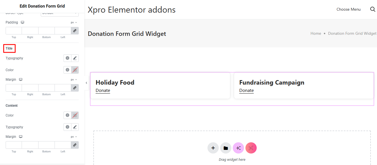Viewport: 377px width, 165px height.
Task: Click Title typography global globe icon
Action: click(67, 58)
